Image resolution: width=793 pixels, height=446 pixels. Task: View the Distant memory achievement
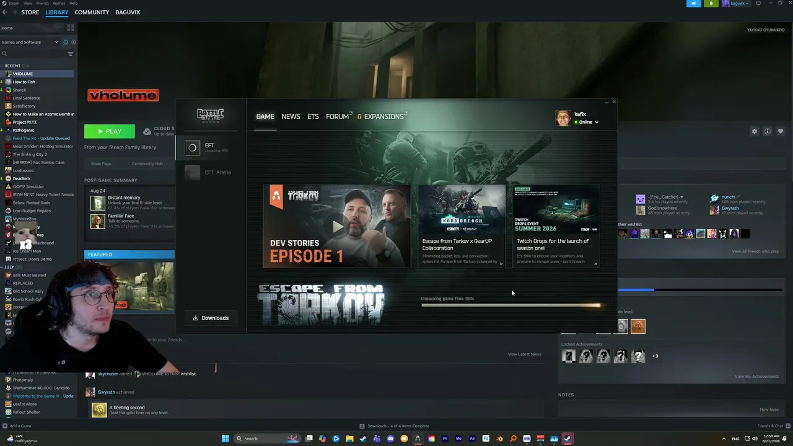point(129,203)
